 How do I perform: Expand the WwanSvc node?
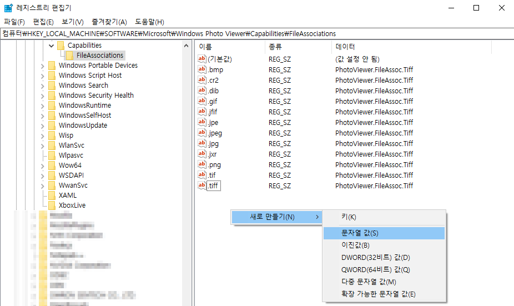coord(42,186)
